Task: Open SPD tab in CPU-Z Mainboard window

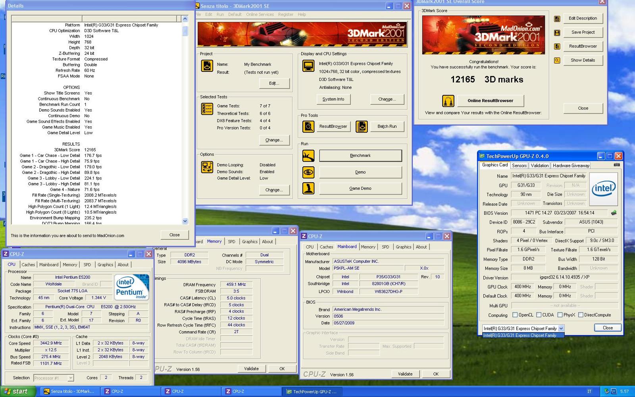Action: pos(385,247)
